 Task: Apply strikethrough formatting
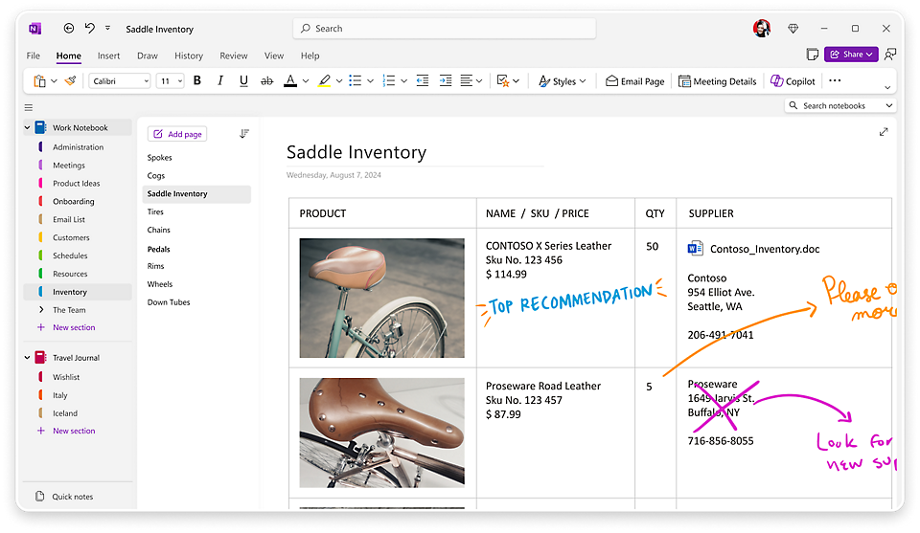pos(266,81)
